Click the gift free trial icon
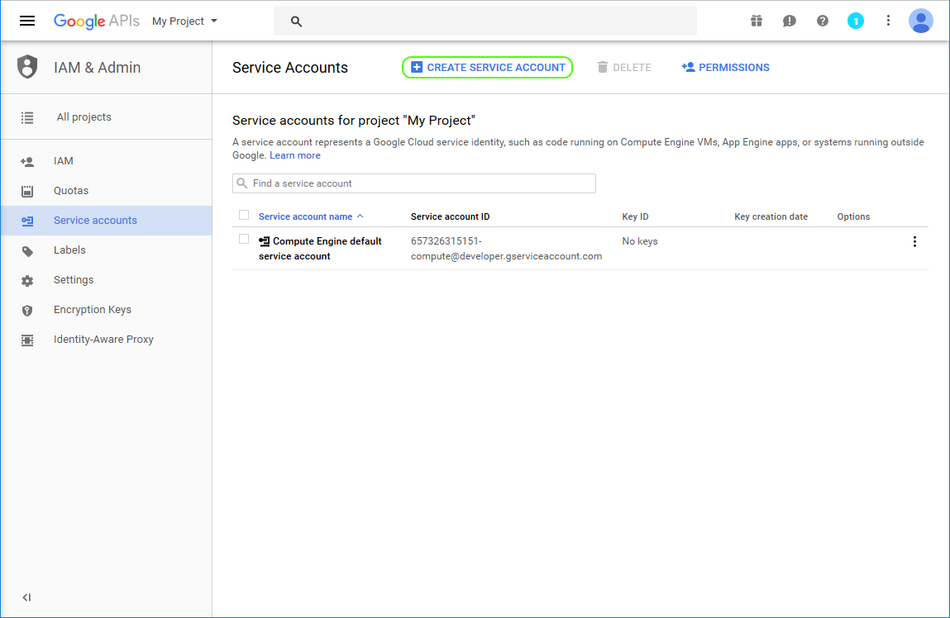 click(x=757, y=21)
